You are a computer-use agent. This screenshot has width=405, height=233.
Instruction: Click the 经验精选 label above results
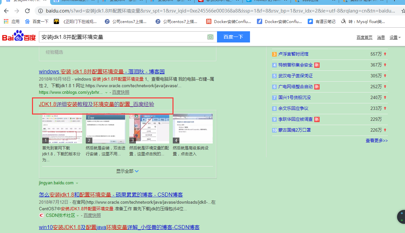pyautogui.click(x=54, y=52)
